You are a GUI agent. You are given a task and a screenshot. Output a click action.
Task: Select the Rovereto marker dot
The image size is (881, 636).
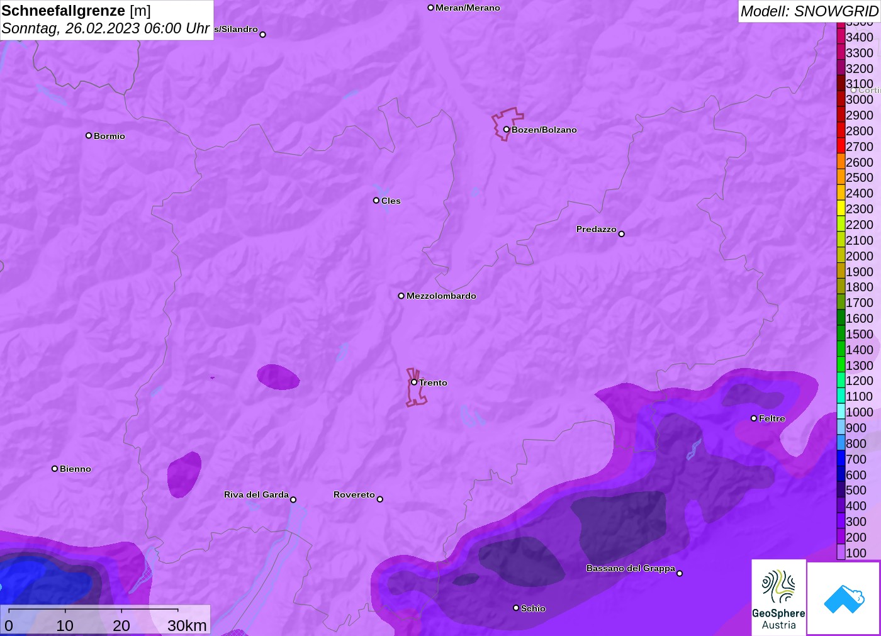click(x=379, y=499)
